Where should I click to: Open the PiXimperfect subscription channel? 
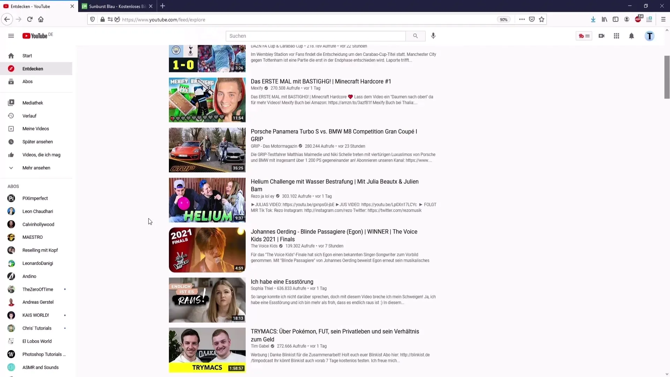pos(36,198)
